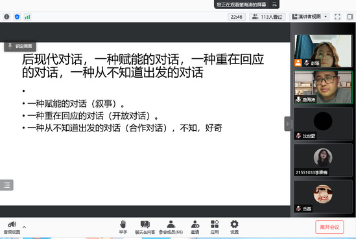The image size is (356, 239).
Task: Open the invite (邀请) option
Action: (195, 227)
